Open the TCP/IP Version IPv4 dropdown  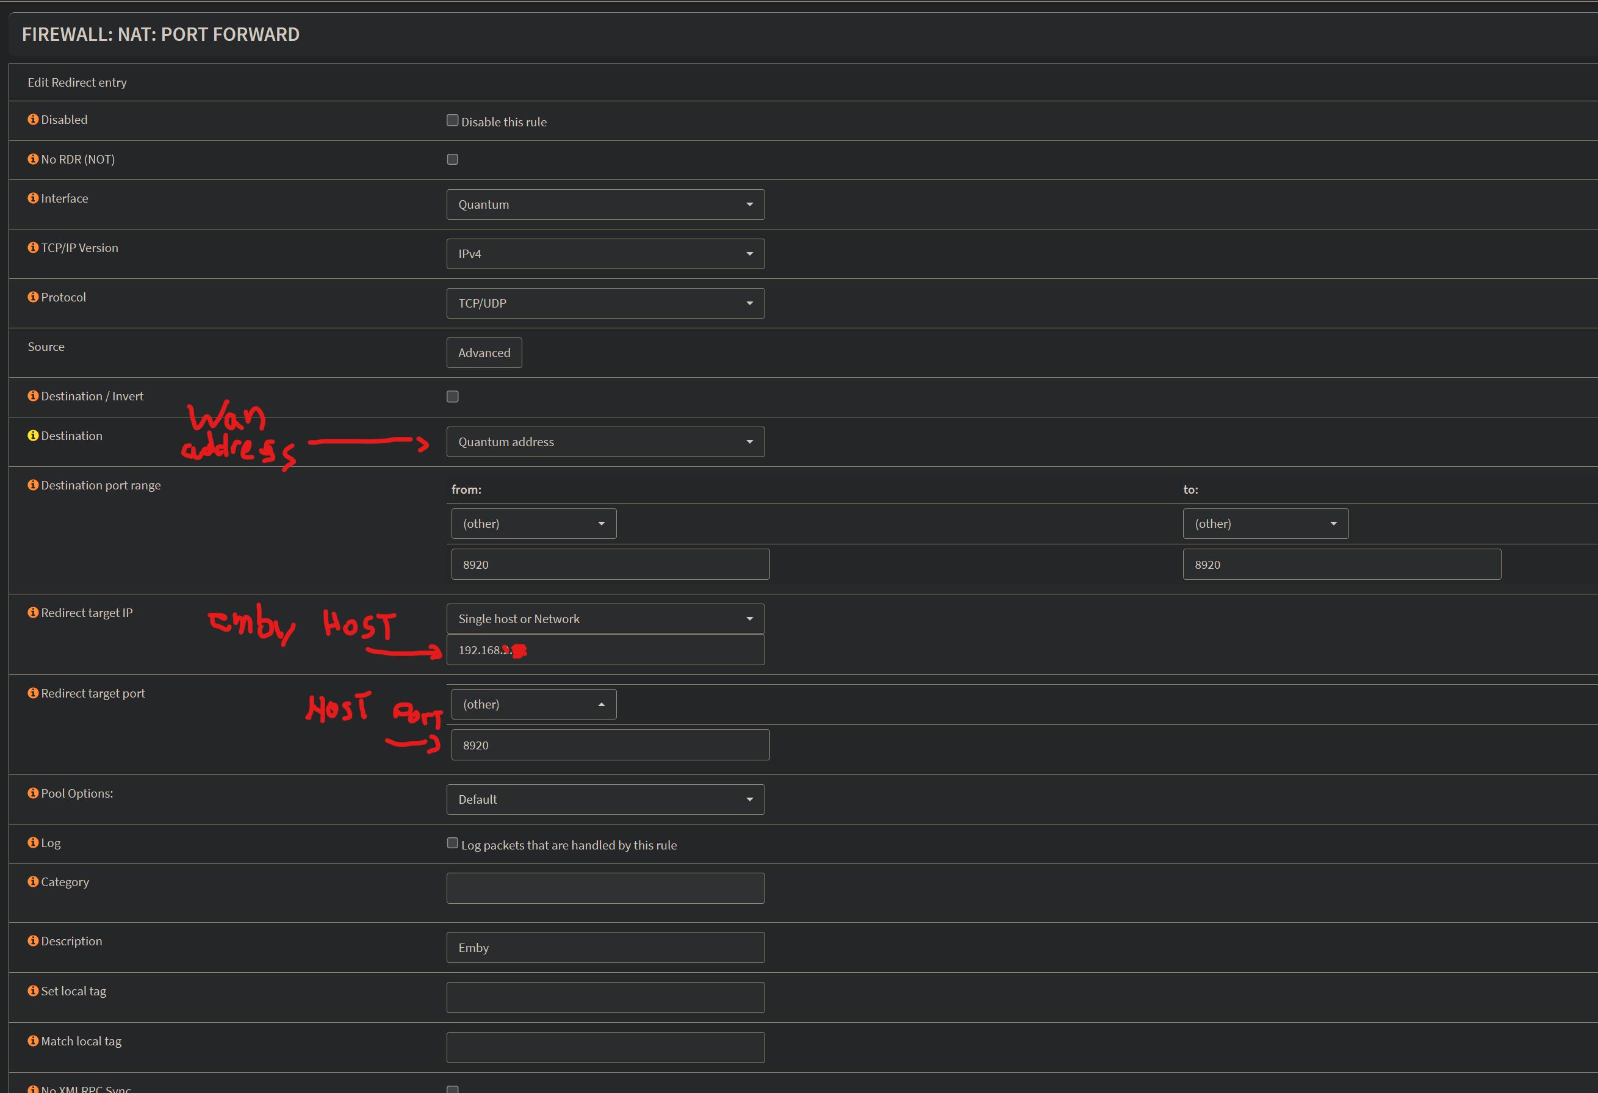[605, 254]
